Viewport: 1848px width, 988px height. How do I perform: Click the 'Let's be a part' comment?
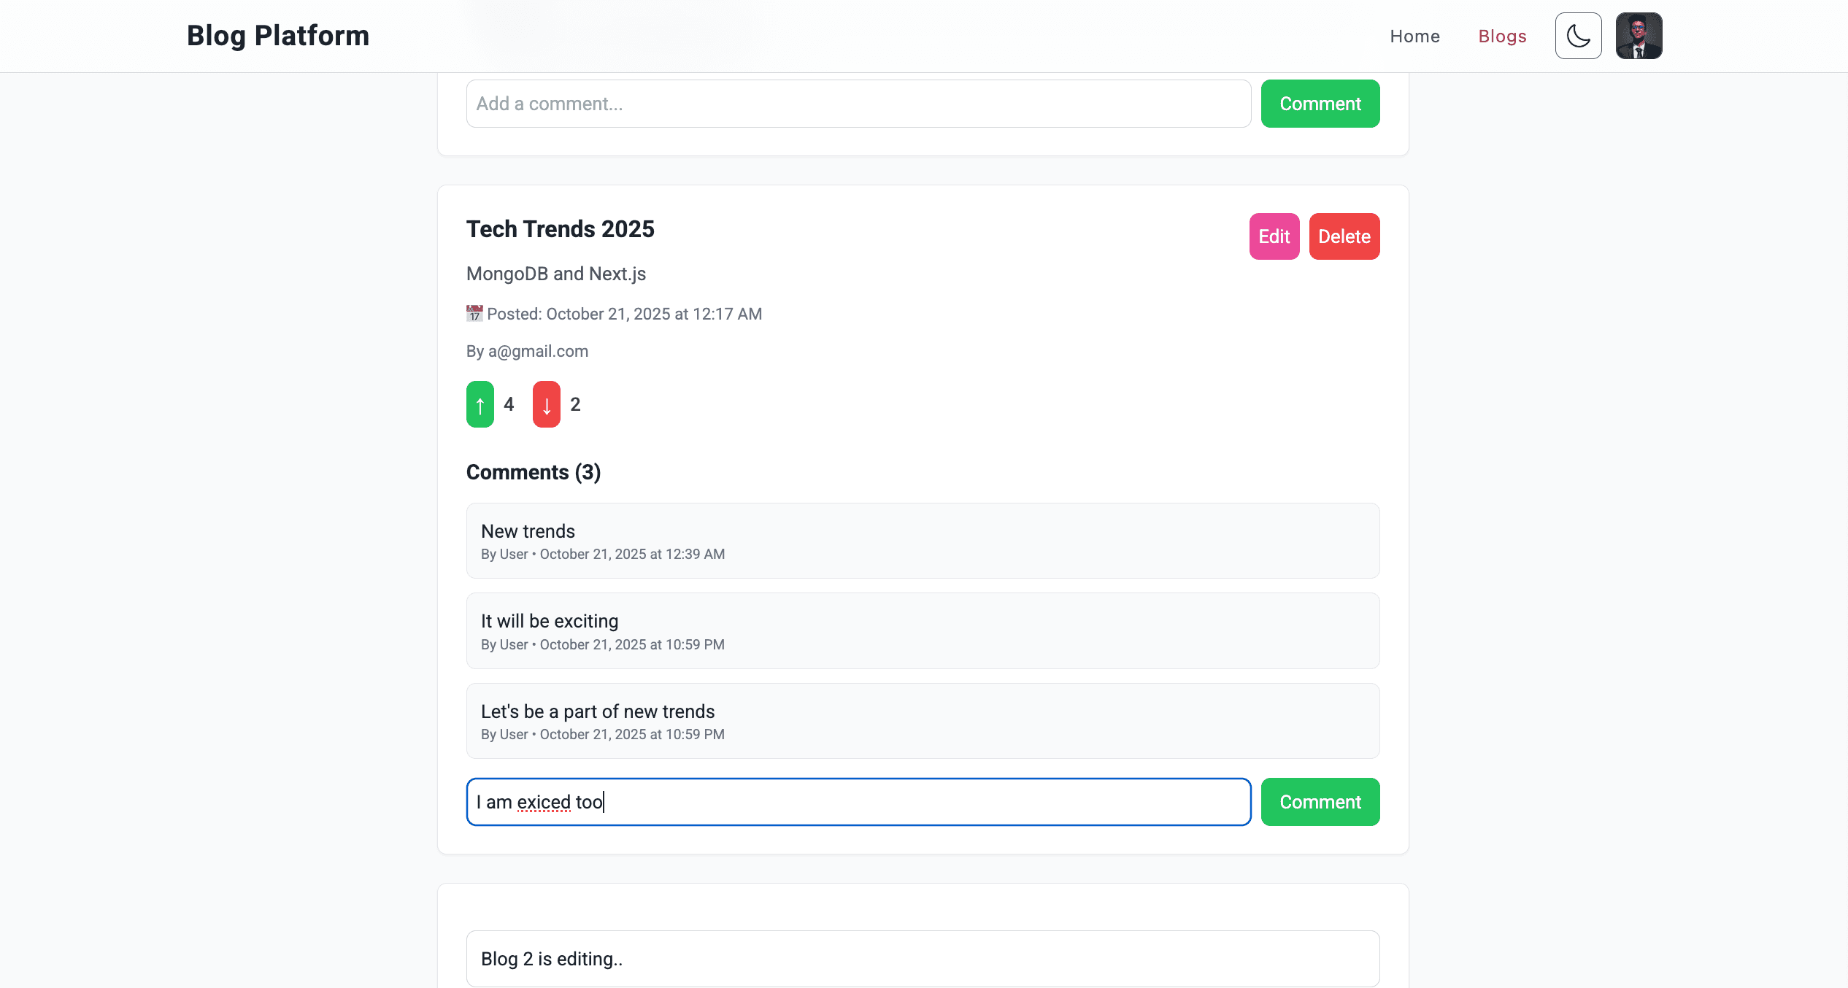(923, 721)
